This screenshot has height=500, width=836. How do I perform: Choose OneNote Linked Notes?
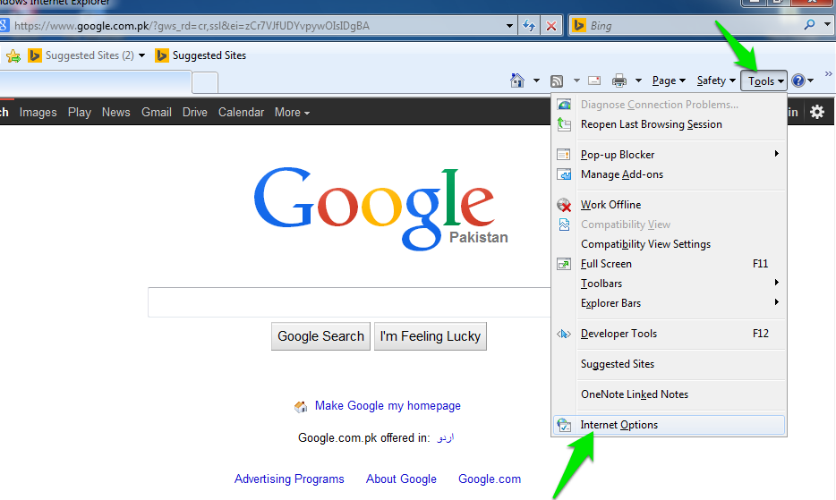(670, 394)
